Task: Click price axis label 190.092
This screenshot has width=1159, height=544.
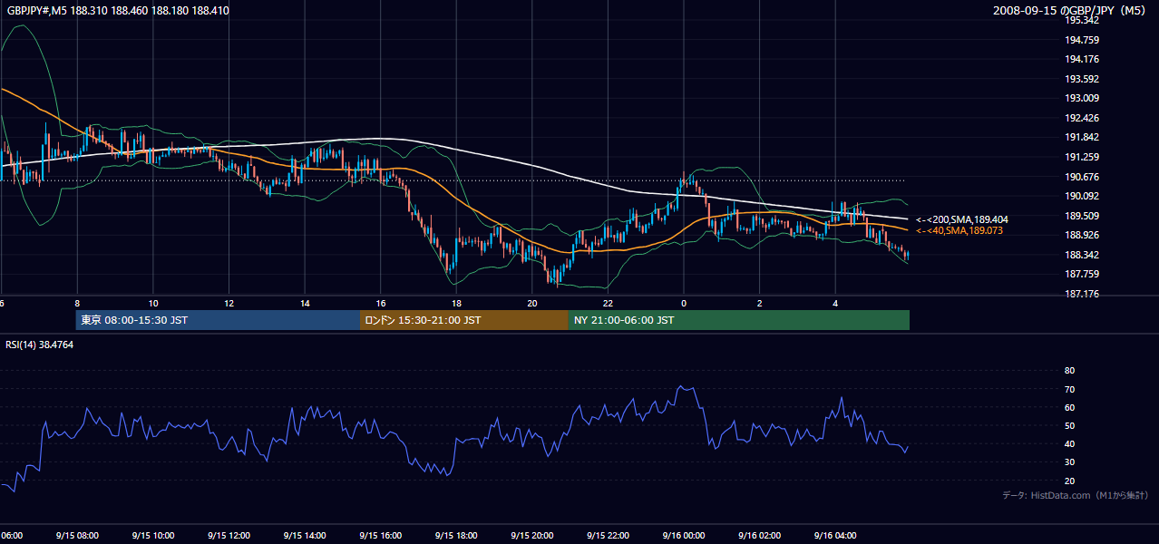Action: click(x=1082, y=196)
